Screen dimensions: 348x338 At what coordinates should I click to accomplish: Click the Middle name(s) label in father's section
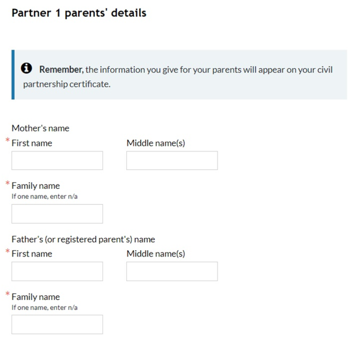tap(156, 254)
